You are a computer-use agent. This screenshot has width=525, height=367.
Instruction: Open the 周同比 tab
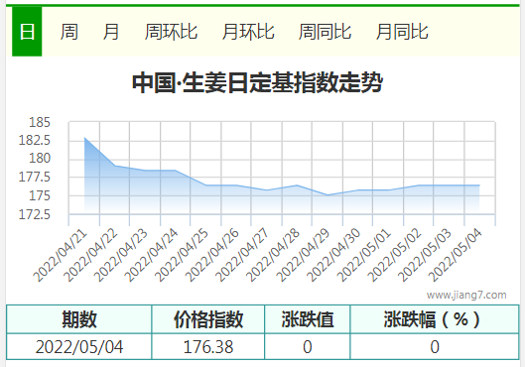(325, 32)
